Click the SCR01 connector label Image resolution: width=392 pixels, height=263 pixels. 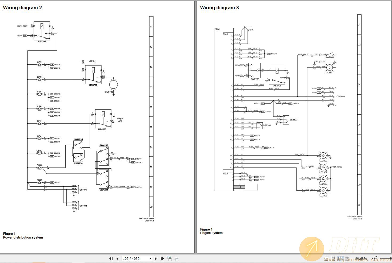[x=83, y=190]
